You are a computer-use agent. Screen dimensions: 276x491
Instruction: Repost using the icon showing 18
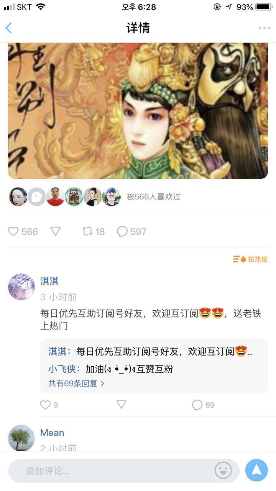[x=93, y=231]
